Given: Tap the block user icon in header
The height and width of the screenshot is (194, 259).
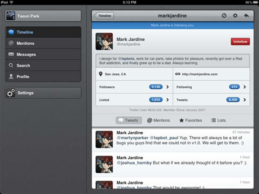Looking at the screenshot, I should click(224, 16).
